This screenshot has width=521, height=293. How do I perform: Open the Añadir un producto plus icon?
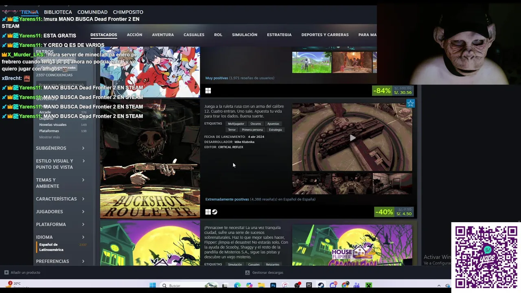click(6, 272)
